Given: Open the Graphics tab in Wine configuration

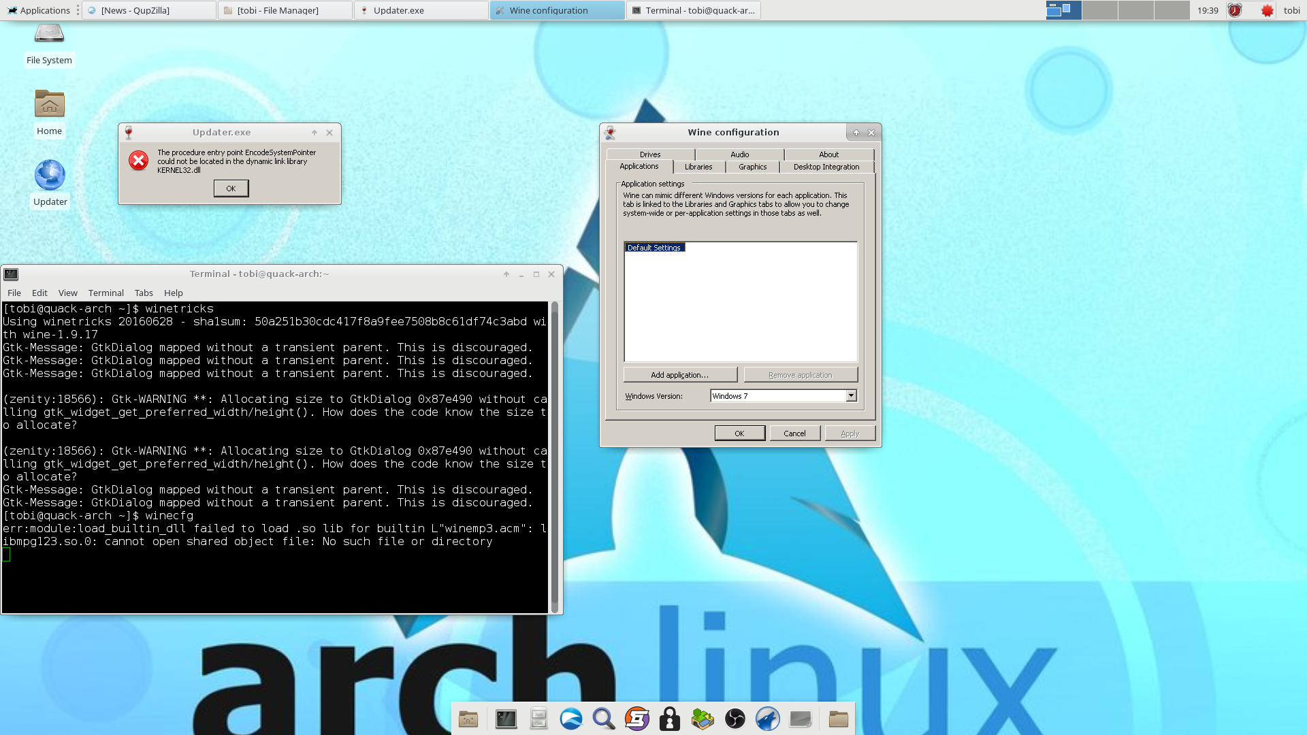Looking at the screenshot, I should tap(753, 167).
